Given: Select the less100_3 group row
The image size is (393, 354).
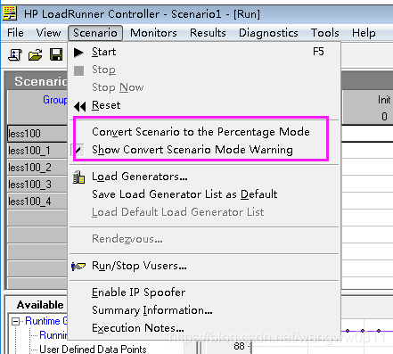Looking at the screenshot, I should click(37, 185).
